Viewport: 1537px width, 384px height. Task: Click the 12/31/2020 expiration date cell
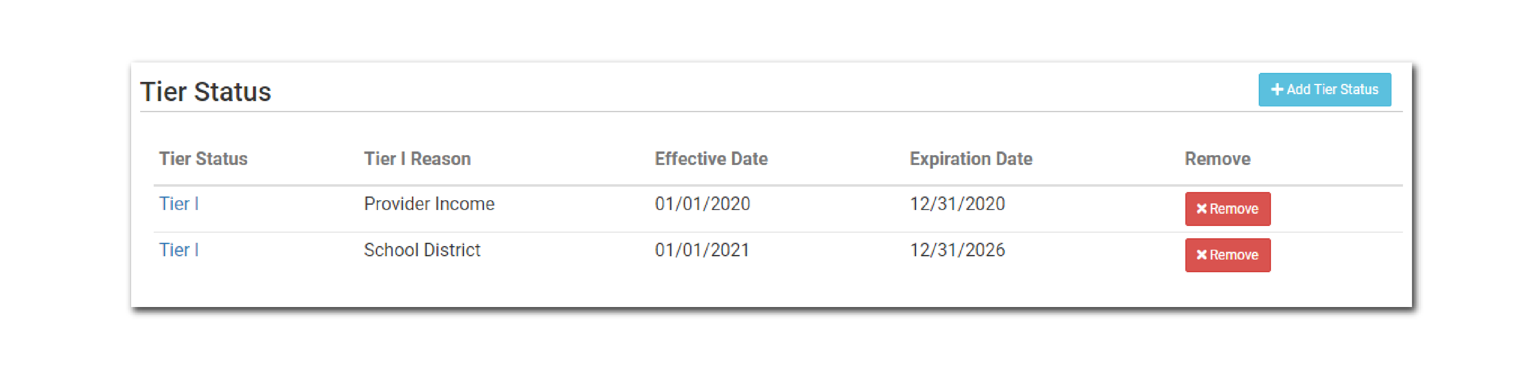point(957,204)
